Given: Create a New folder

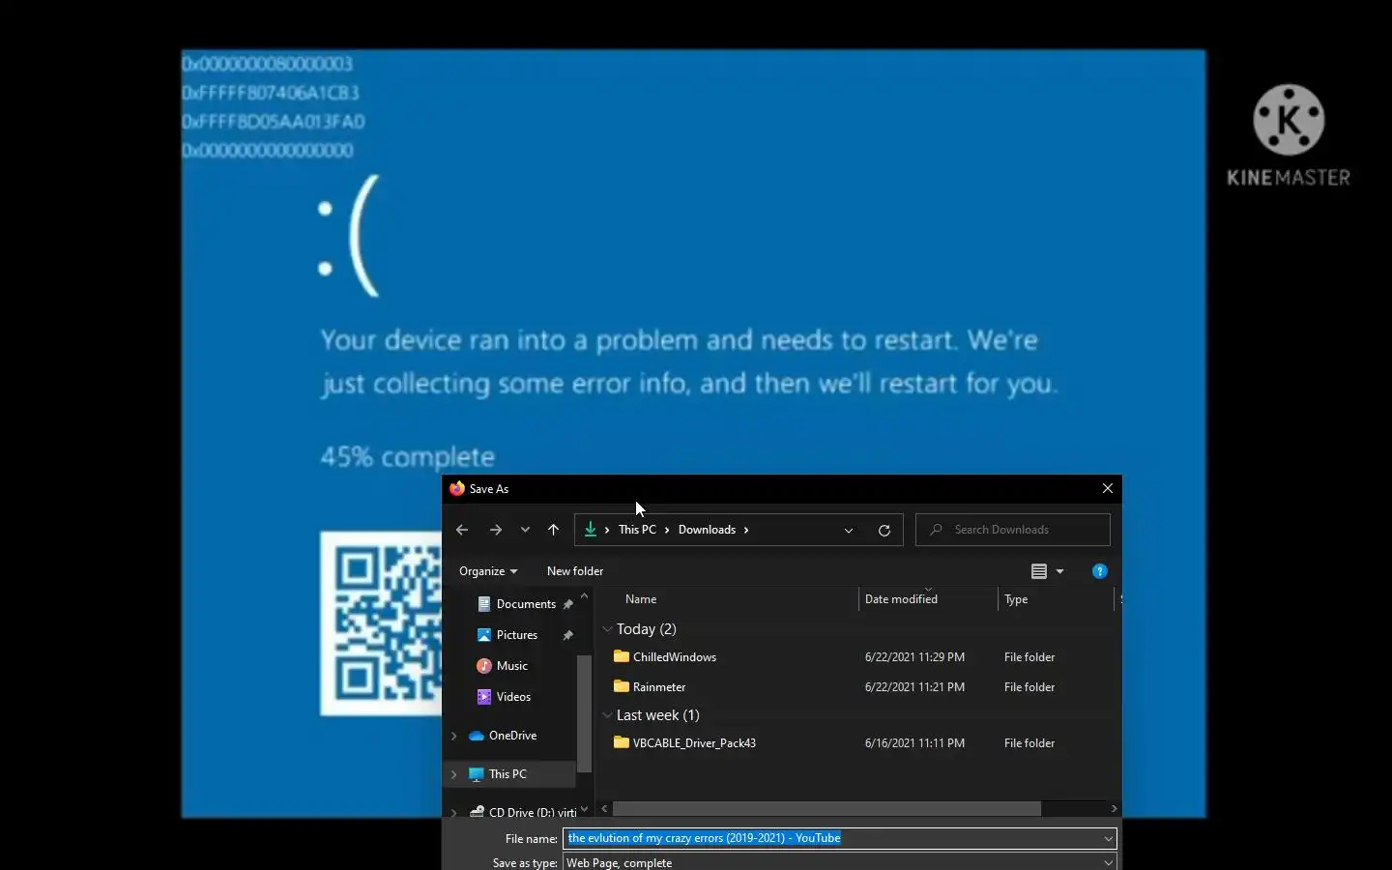Looking at the screenshot, I should click(x=575, y=571).
